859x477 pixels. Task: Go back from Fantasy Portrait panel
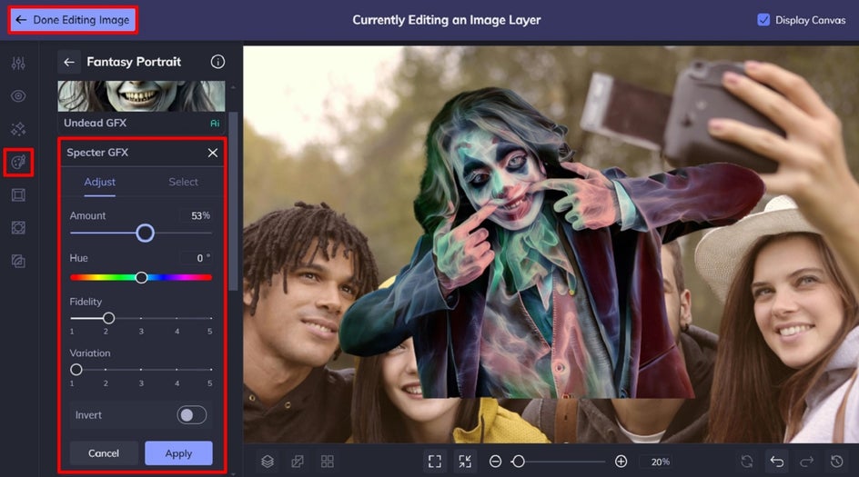coord(69,63)
